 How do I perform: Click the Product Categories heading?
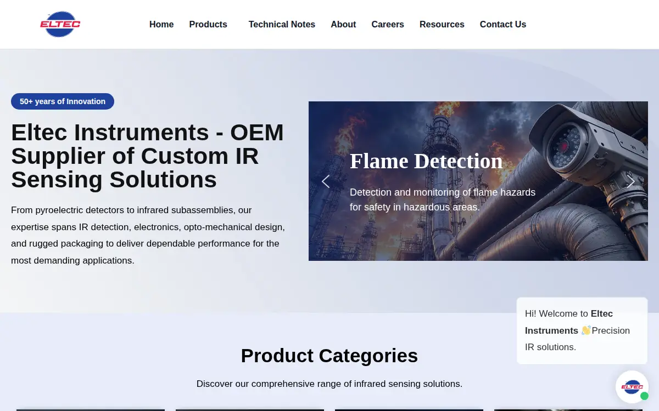click(329, 356)
